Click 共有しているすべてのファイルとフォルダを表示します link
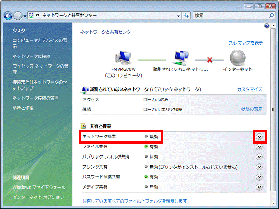The image size is (279, 209). tap(135, 201)
